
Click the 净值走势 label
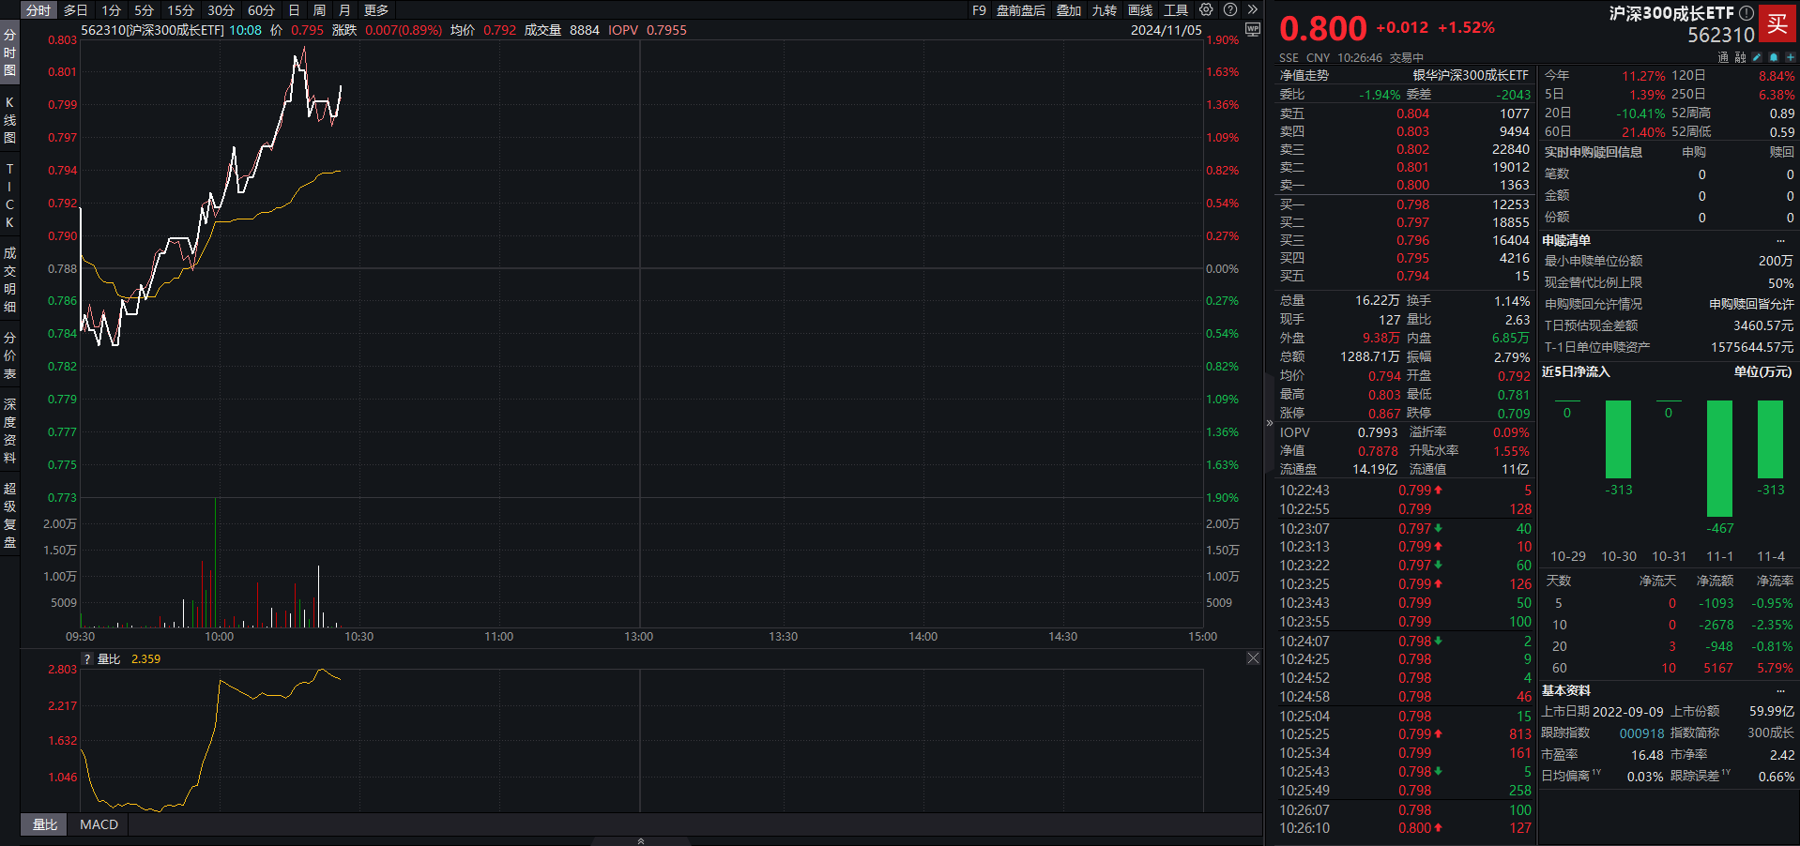pyautogui.click(x=1304, y=75)
